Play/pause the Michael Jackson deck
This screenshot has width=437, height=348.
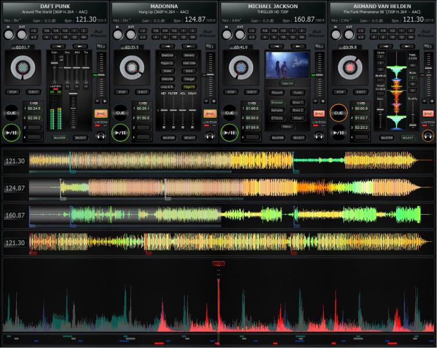[x=229, y=133]
